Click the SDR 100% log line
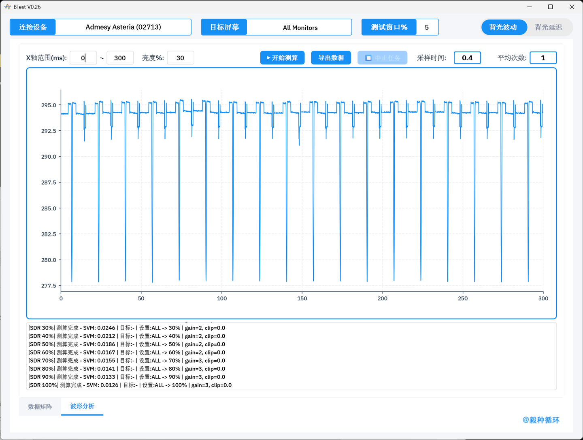 tap(130, 385)
